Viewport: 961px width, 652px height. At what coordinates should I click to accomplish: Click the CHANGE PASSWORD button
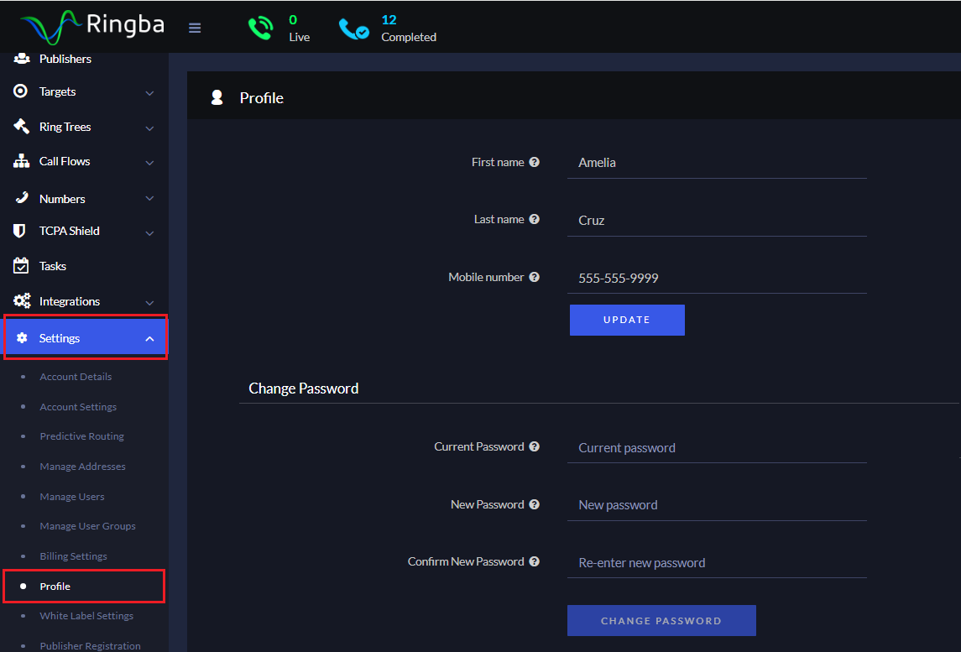(x=661, y=620)
